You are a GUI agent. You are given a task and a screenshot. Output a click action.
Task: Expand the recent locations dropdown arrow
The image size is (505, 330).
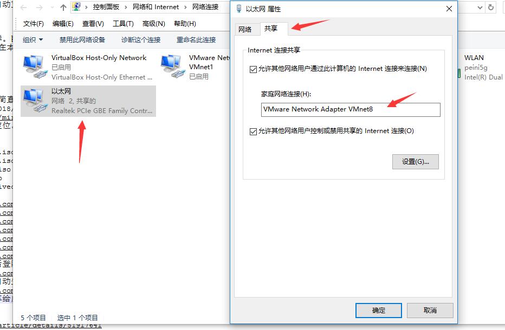(x=53, y=8)
